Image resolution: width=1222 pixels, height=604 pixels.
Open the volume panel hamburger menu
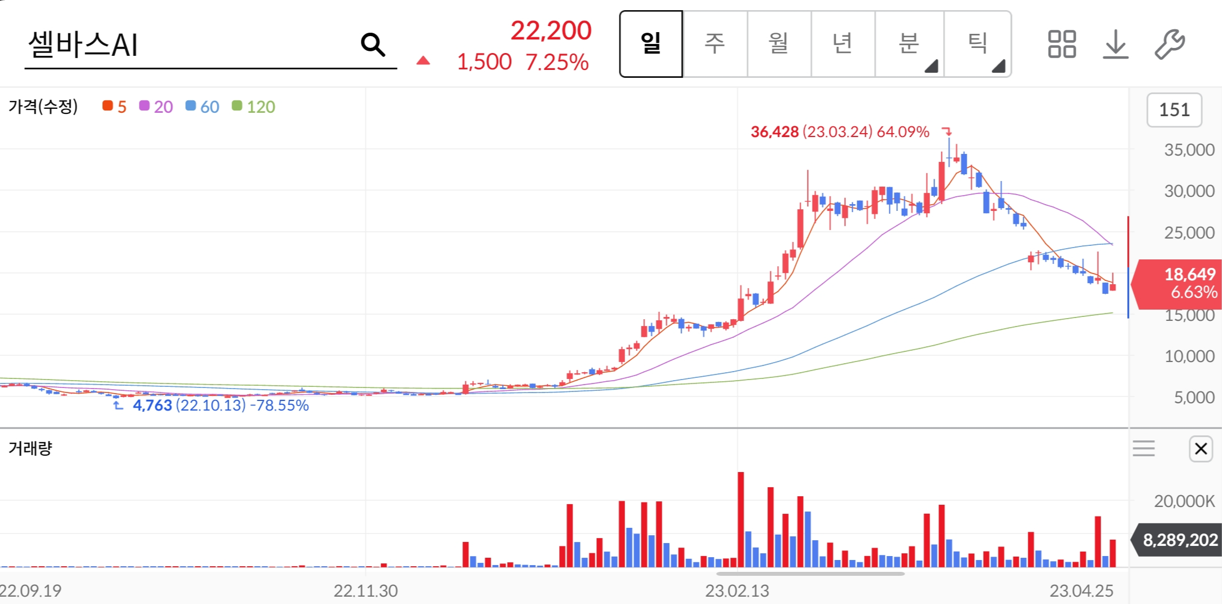click(1144, 449)
